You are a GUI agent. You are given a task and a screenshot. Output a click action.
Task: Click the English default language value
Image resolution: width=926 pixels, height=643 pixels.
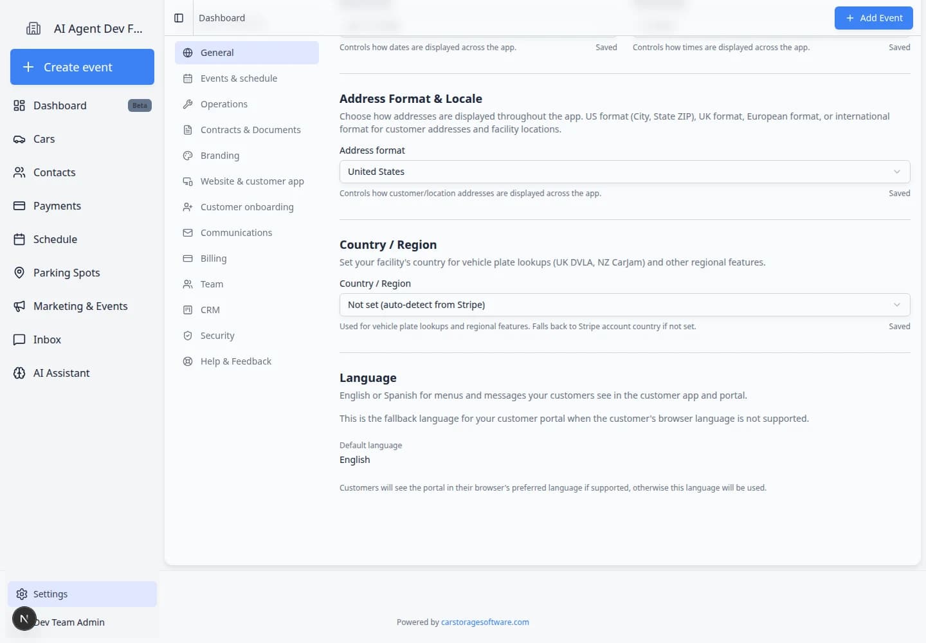[355, 460]
